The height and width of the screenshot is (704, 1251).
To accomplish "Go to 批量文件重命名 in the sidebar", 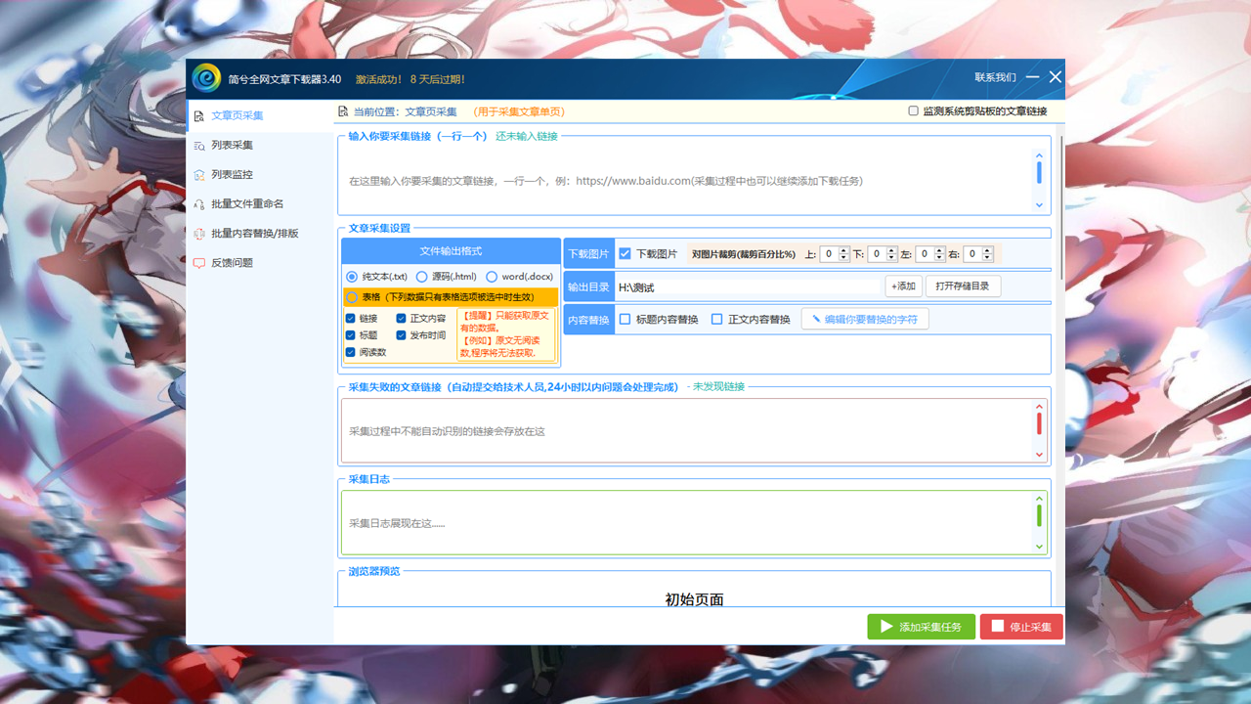I will click(x=259, y=203).
